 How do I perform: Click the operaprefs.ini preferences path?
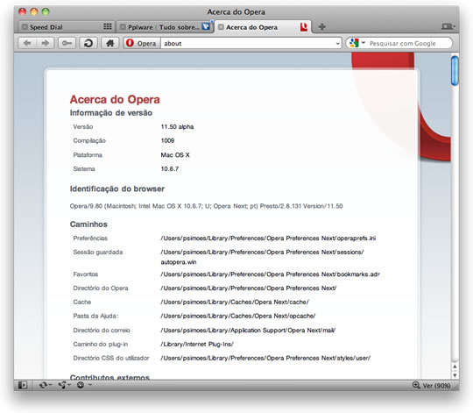[268, 238]
